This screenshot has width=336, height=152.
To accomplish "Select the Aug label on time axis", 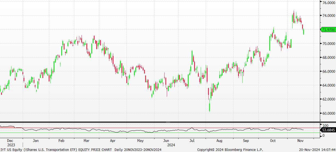I will coord(219,141).
